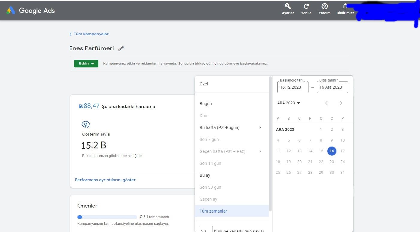This screenshot has width=420, height=232.
Task: Open Ayarlar settings wrench icon
Action: coord(288,7)
